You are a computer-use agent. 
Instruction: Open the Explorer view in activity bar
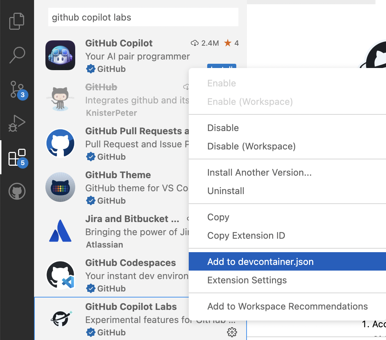coord(17,21)
